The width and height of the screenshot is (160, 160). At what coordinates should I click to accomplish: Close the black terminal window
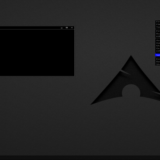(72, 28)
